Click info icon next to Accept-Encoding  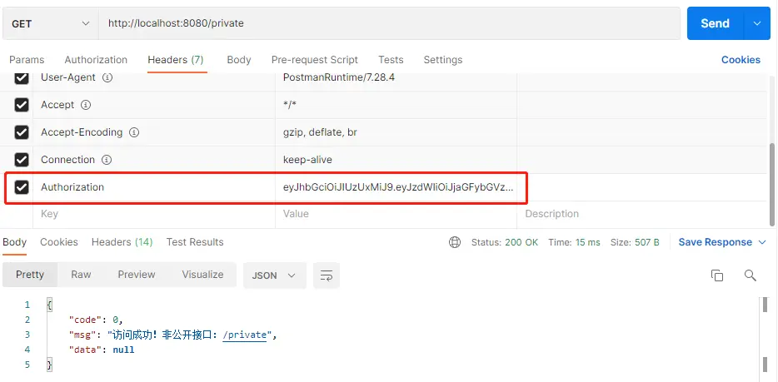tap(133, 132)
